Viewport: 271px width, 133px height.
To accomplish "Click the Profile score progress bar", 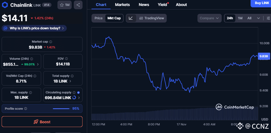I will [x=61, y=109].
